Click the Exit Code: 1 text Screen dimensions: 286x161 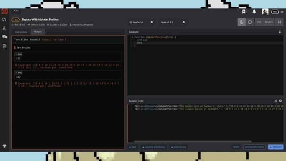coord(59,40)
